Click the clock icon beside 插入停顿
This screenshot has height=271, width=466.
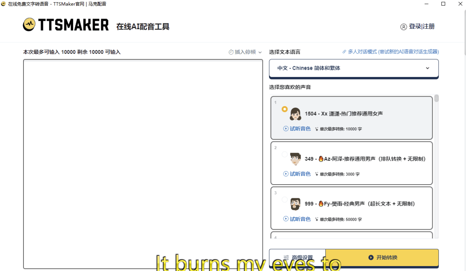point(230,52)
